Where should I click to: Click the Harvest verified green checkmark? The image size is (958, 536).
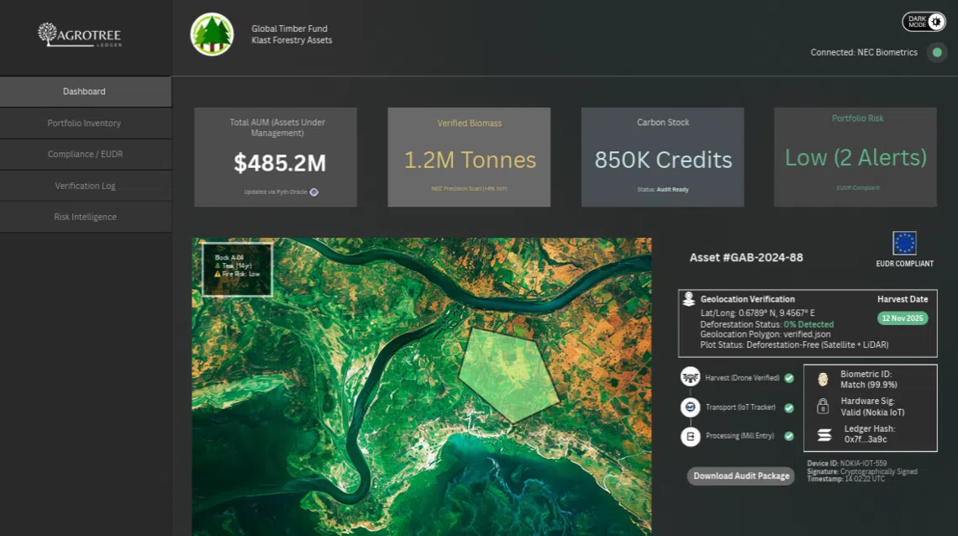pyautogui.click(x=789, y=378)
